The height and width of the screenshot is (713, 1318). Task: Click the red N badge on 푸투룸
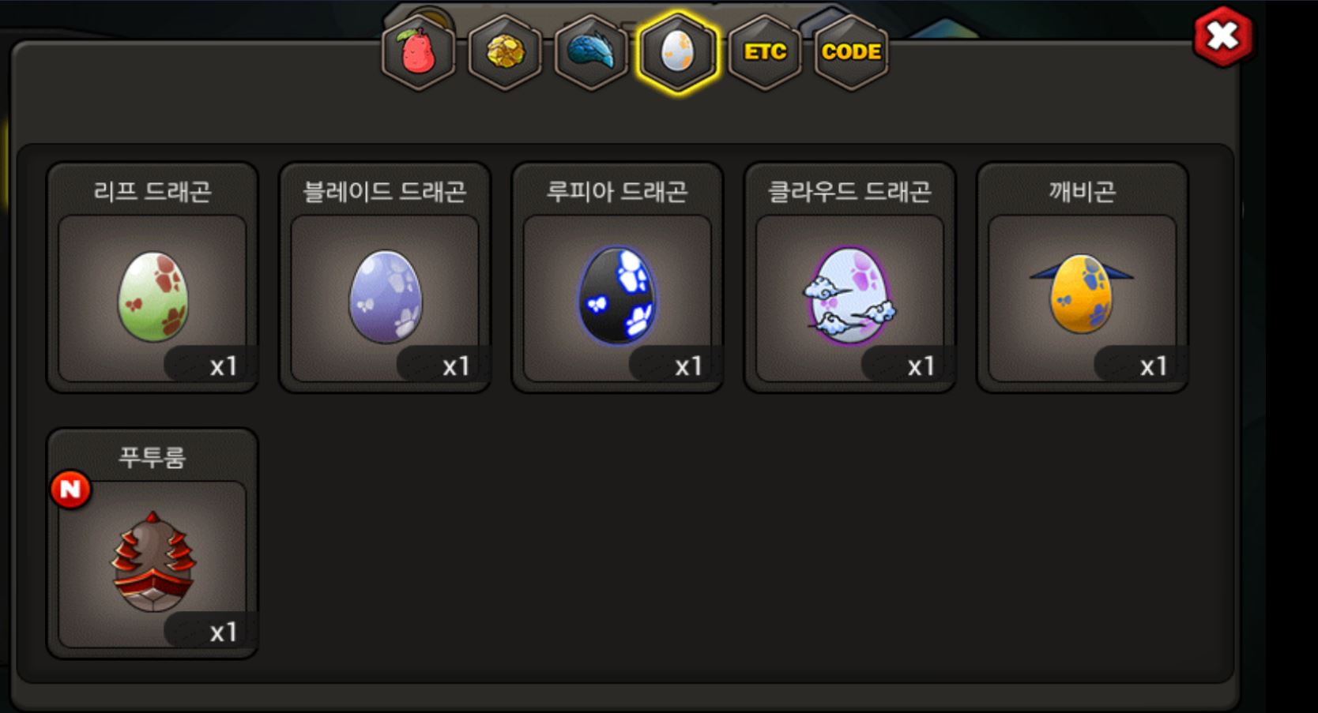(x=70, y=490)
